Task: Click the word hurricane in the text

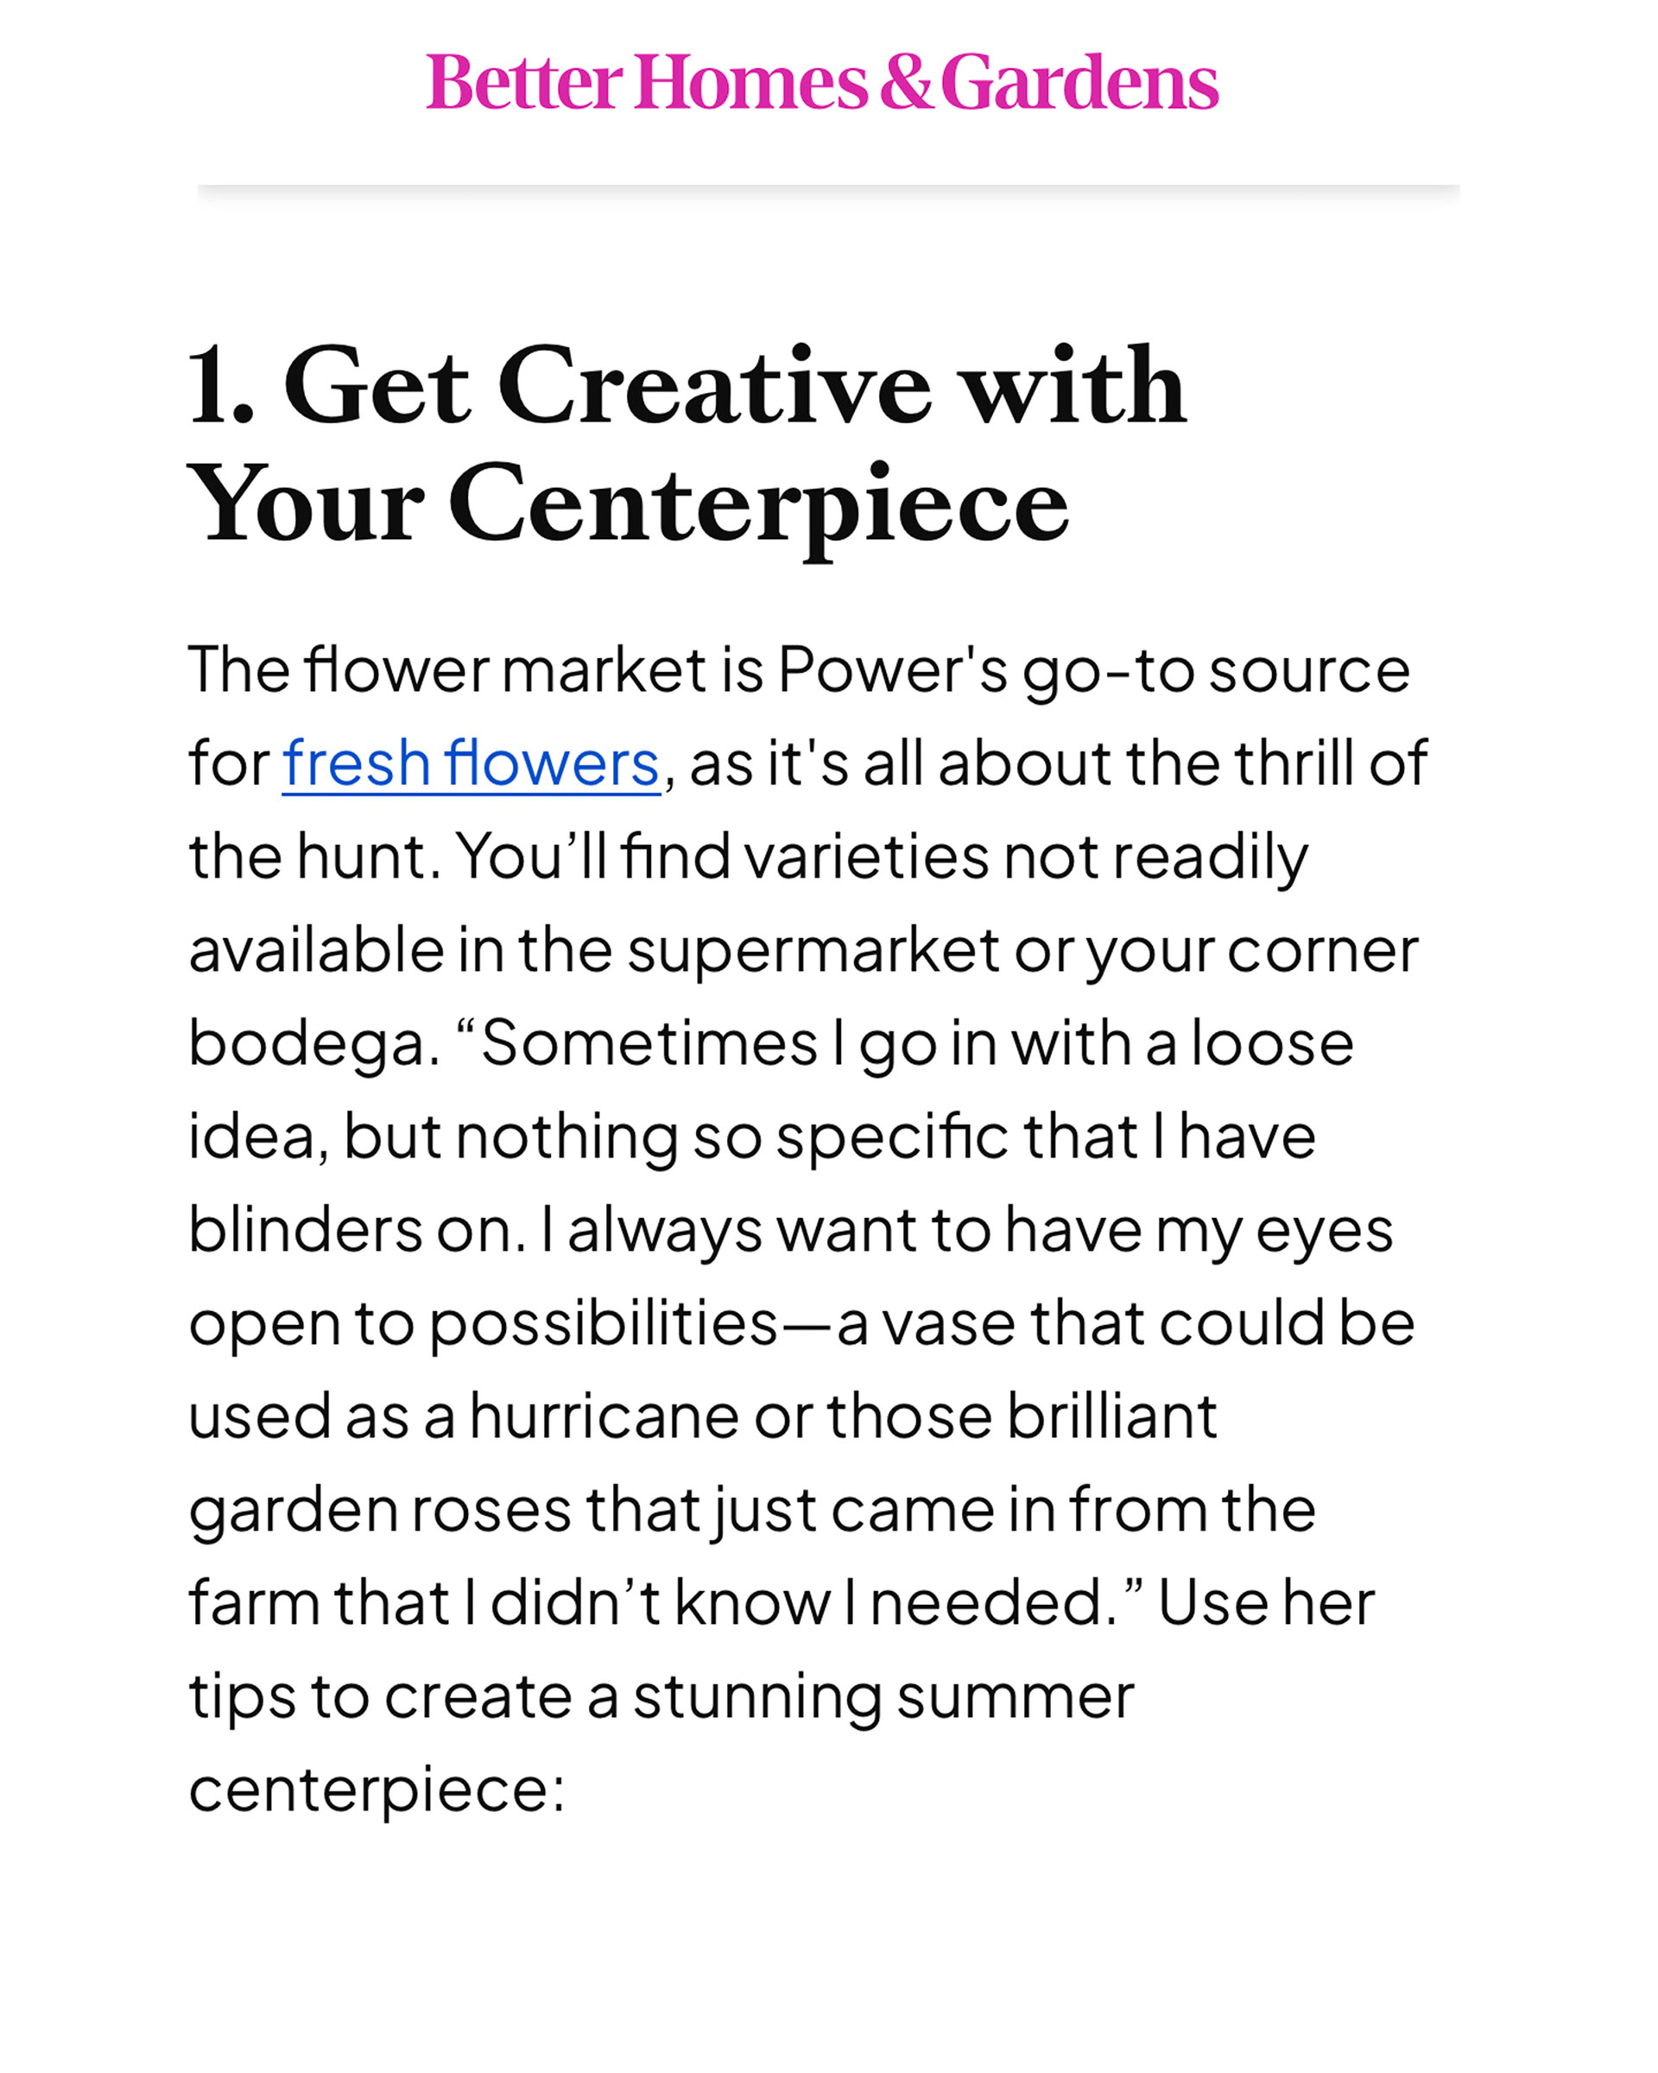Action: (604, 1417)
